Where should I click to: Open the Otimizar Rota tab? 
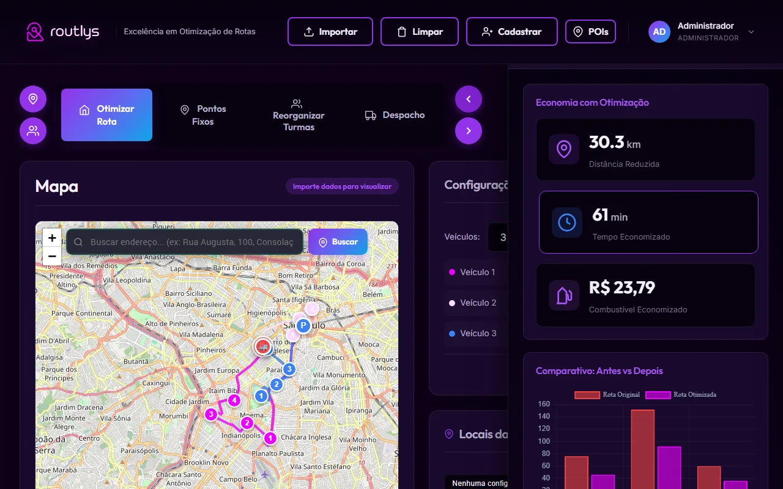pos(106,115)
